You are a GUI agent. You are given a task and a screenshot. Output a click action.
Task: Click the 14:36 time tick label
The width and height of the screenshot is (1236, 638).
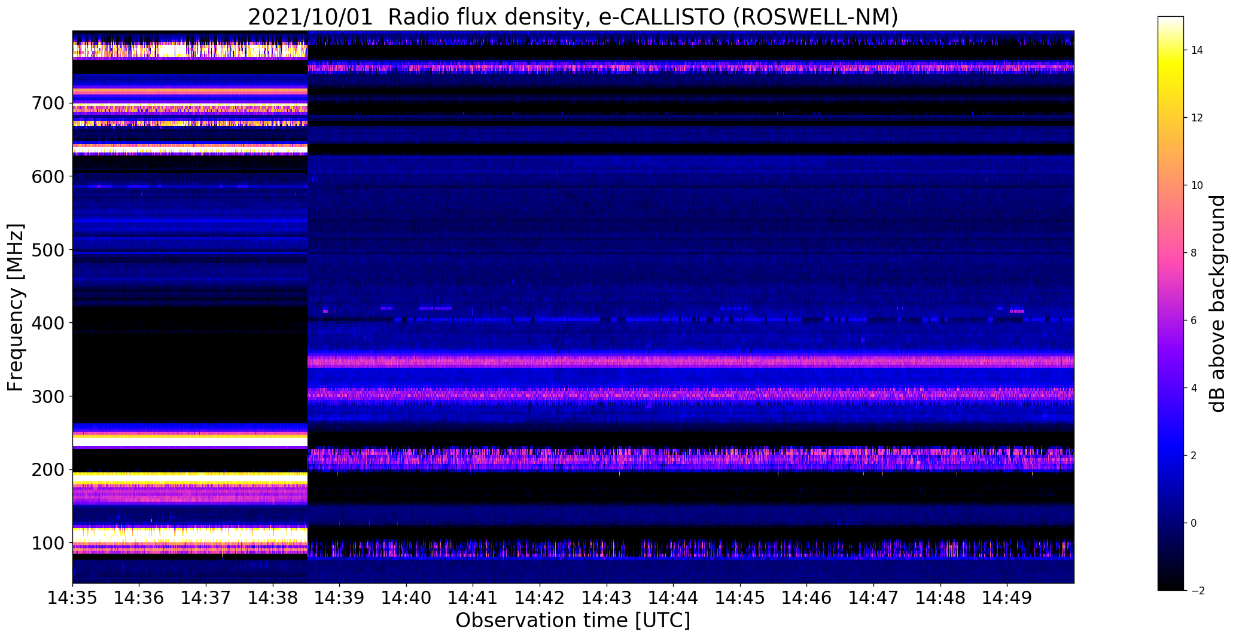[x=139, y=597]
